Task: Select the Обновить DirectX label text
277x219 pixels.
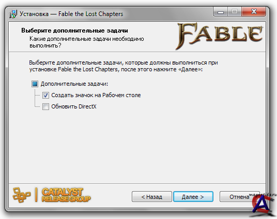Action: pos(74,106)
